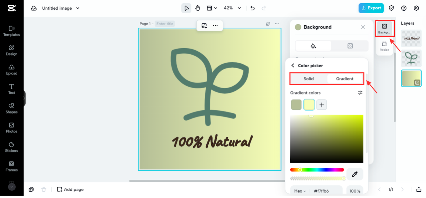
Task: Switch to the Solid color tab
Action: (309, 79)
